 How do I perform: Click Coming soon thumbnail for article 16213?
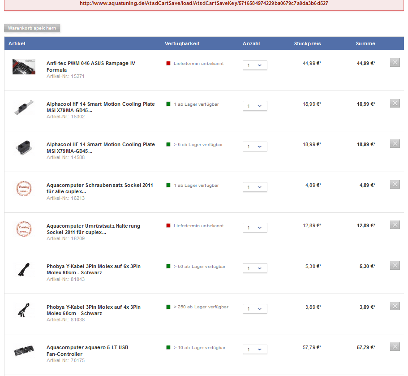(24, 189)
